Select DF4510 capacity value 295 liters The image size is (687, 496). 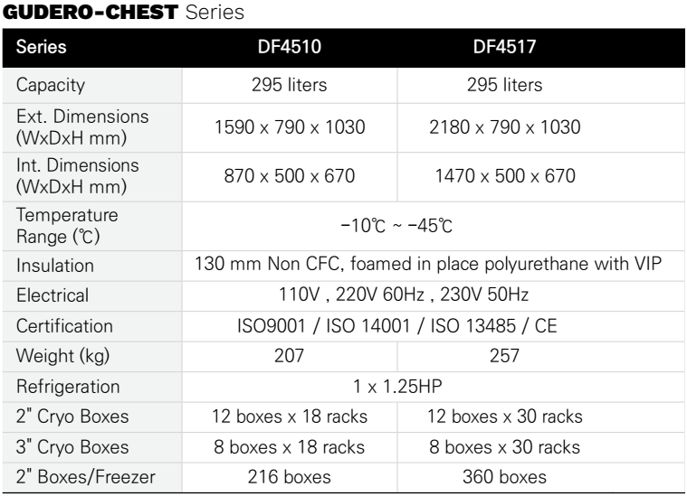tap(289, 85)
